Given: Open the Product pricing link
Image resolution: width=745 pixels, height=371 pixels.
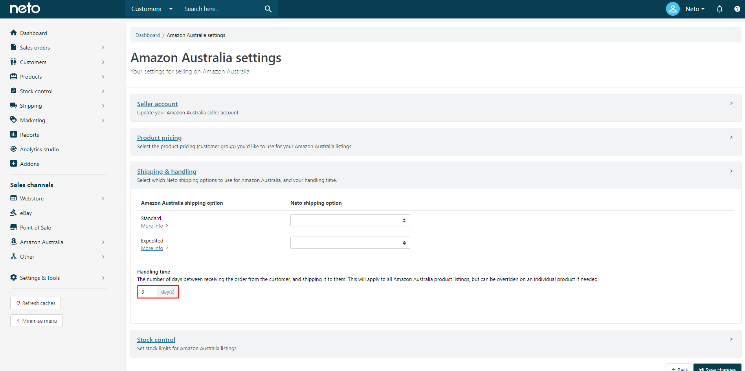Looking at the screenshot, I should [159, 138].
